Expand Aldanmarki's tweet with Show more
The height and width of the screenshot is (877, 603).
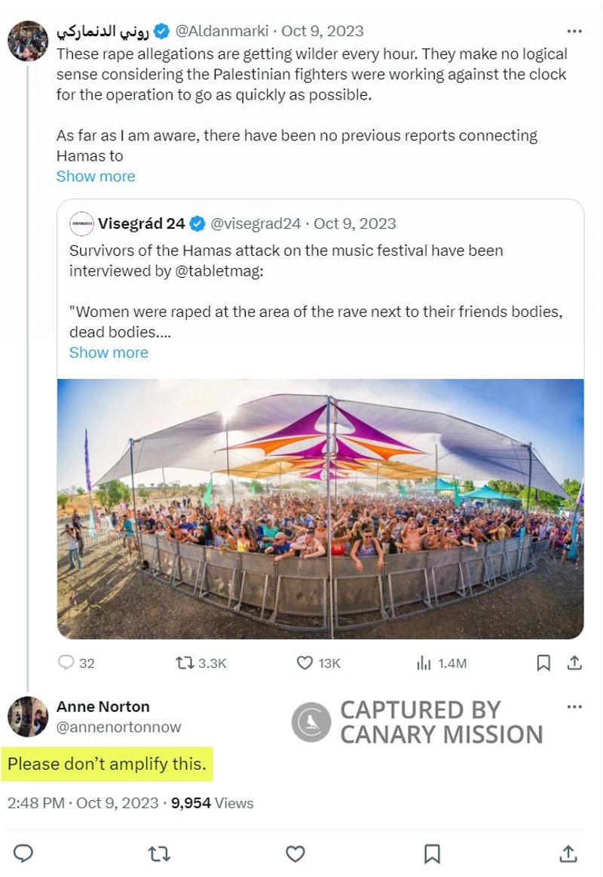tap(96, 176)
